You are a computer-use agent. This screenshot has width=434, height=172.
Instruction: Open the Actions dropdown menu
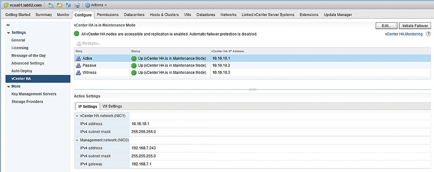96,5
